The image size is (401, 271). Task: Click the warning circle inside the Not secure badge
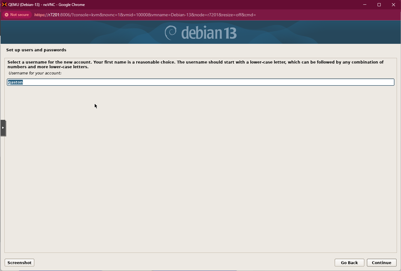6,15
